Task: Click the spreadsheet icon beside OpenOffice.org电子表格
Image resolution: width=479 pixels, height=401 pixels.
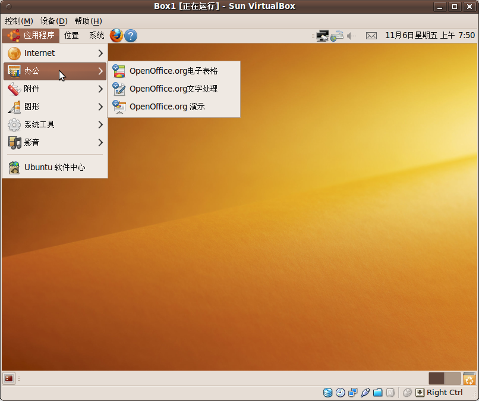Action: [118, 71]
